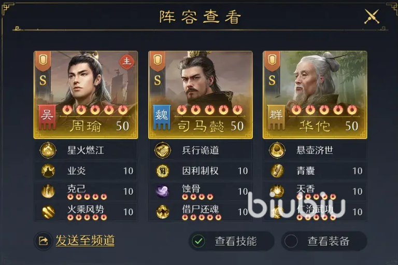Tap the 借尸还魂 skill icon

[163, 212]
